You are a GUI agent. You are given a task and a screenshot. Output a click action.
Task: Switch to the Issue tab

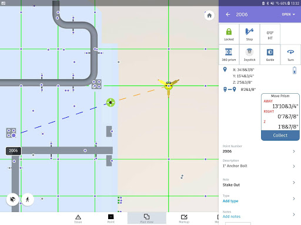pyautogui.click(x=78, y=219)
